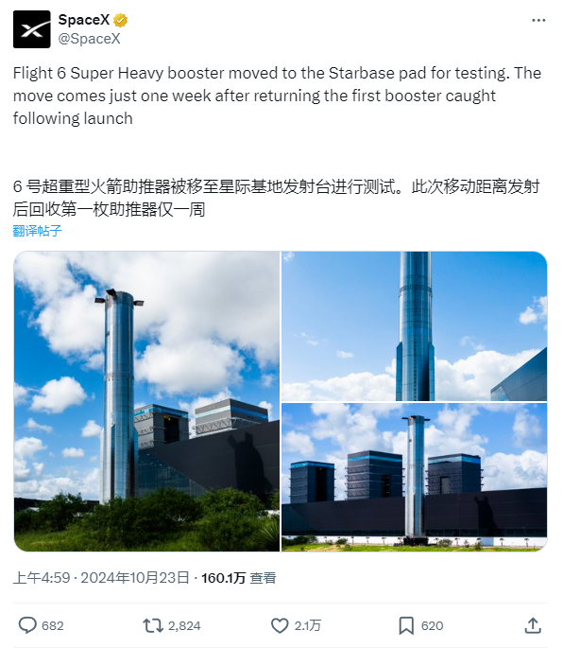Like the post with heart icon

[280, 625]
